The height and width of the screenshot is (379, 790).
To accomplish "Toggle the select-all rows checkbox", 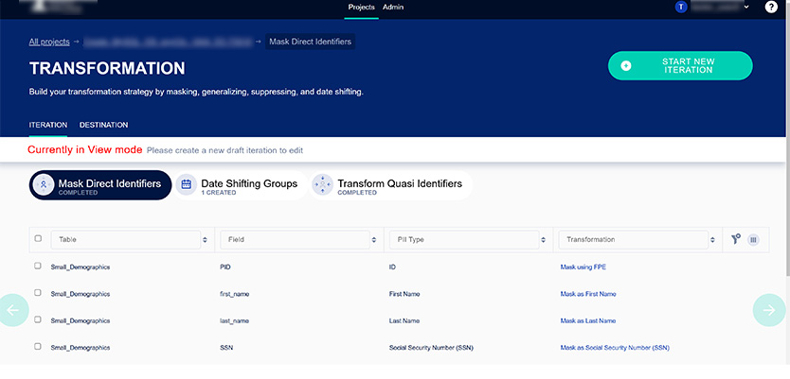I will (x=38, y=239).
